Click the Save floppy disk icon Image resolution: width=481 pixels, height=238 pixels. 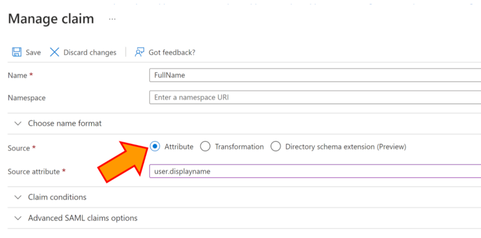click(x=17, y=52)
